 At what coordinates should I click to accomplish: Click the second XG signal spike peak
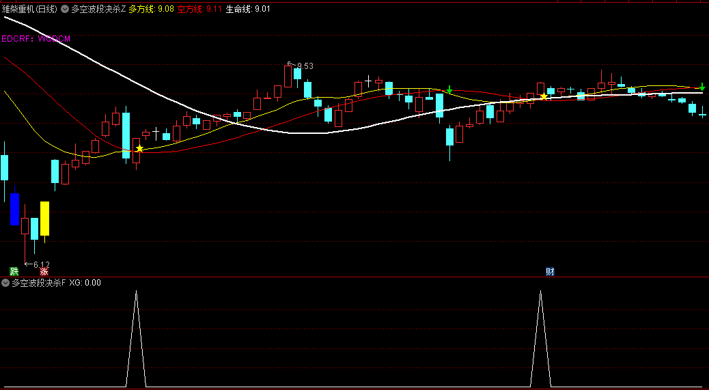540,292
